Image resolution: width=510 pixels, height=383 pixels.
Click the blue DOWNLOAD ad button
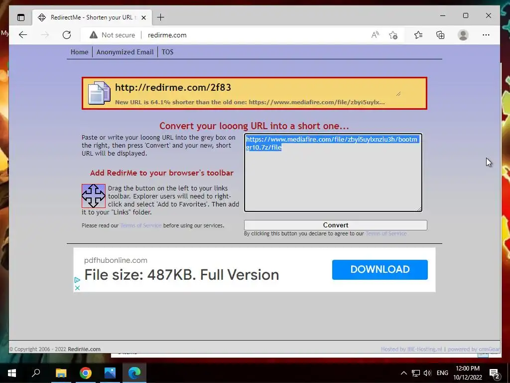click(x=380, y=269)
